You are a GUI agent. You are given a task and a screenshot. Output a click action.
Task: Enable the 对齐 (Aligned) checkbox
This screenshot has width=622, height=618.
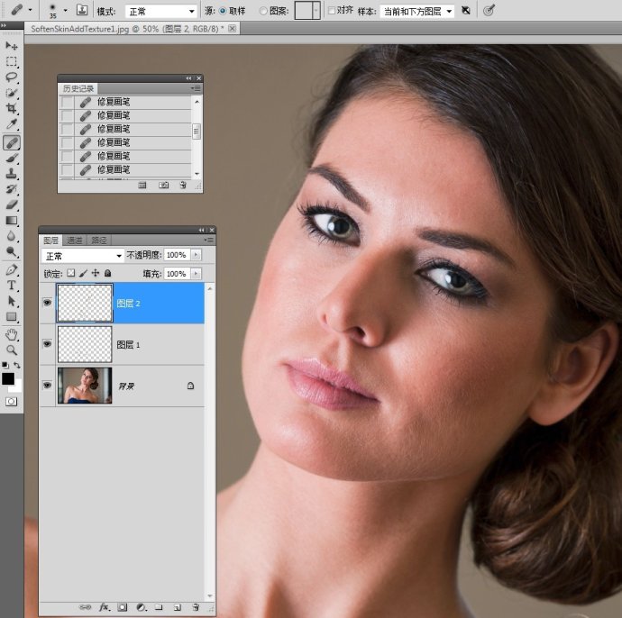(332, 11)
